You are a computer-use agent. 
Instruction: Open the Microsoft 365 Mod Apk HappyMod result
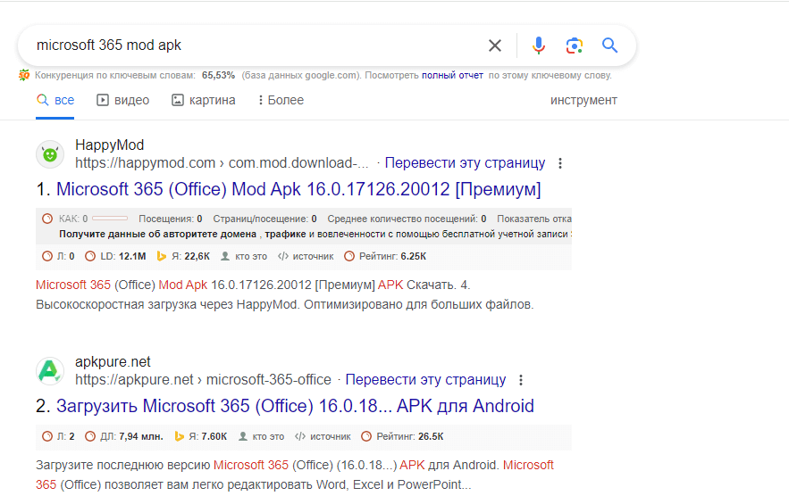298,190
